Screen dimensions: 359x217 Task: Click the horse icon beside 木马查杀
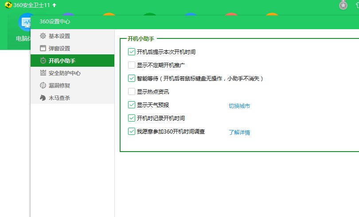tap(43, 98)
